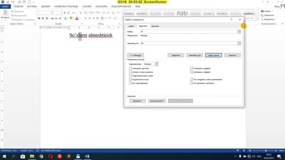The height and width of the screenshot is (160, 285).
Task: Click the clear formatting eraser icon
Action: [x=81, y=13]
